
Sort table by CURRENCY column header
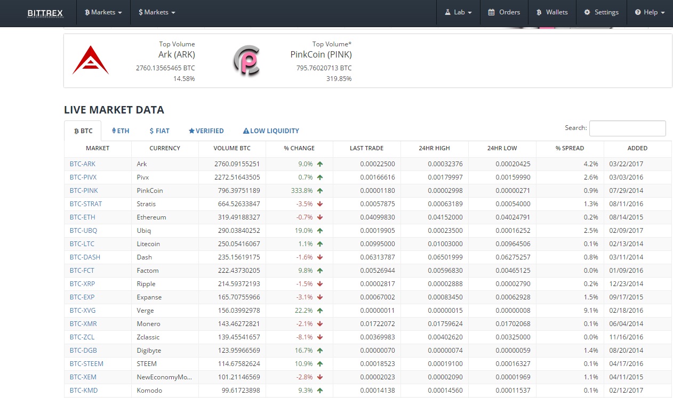click(165, 148)
